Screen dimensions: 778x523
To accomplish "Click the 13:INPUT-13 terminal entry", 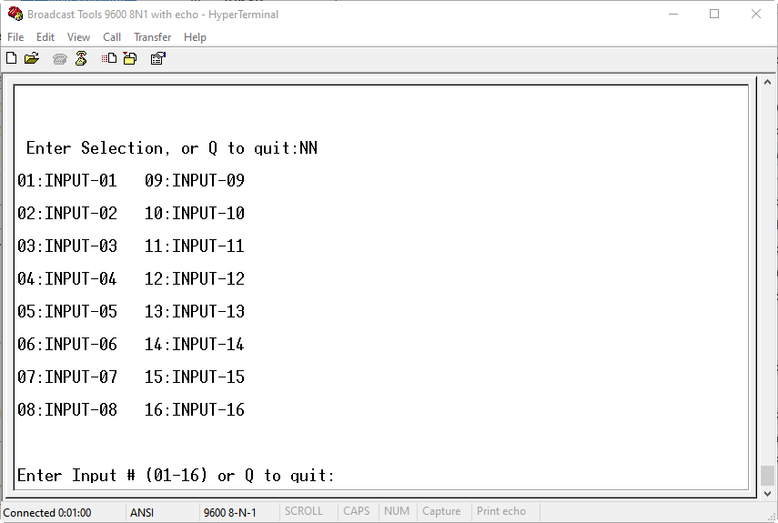I will pos(195,311).
